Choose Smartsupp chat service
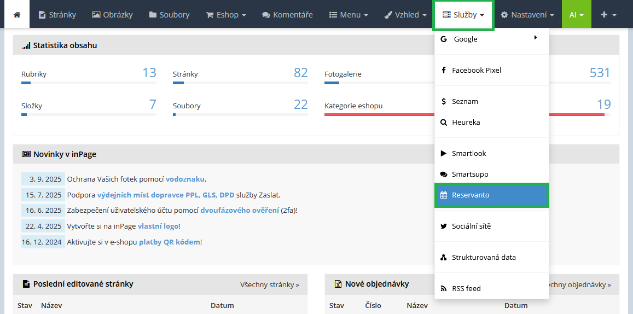This screenshot has width=633, height=314. tap(470, 174)
